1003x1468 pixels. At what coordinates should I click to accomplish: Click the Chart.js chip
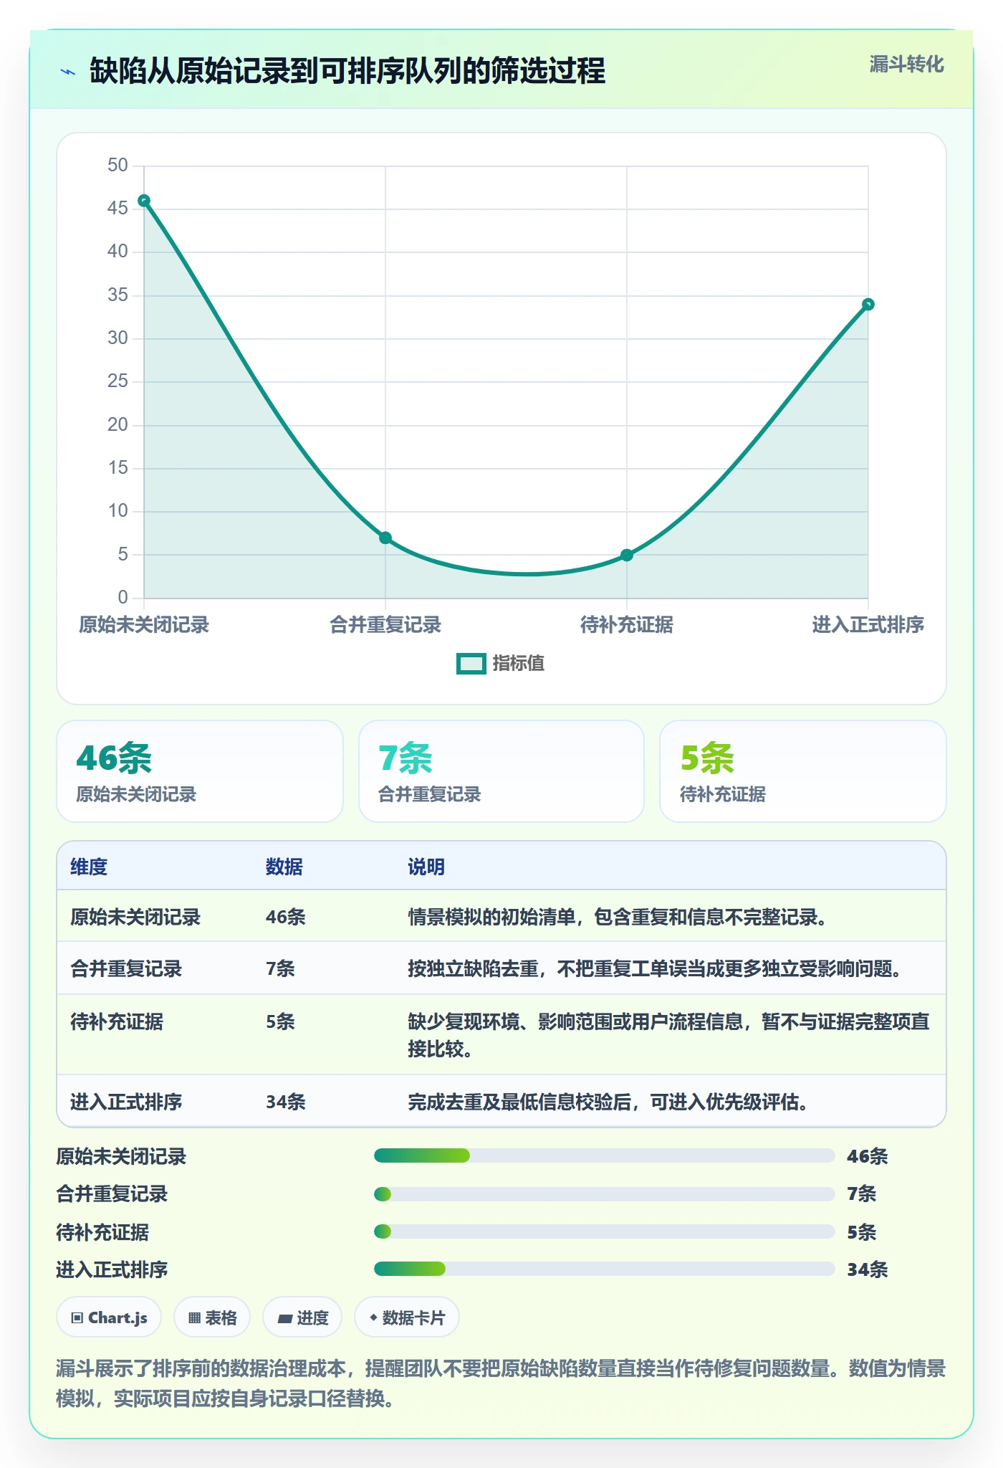pyautogui.click(x=109, y=1317)
